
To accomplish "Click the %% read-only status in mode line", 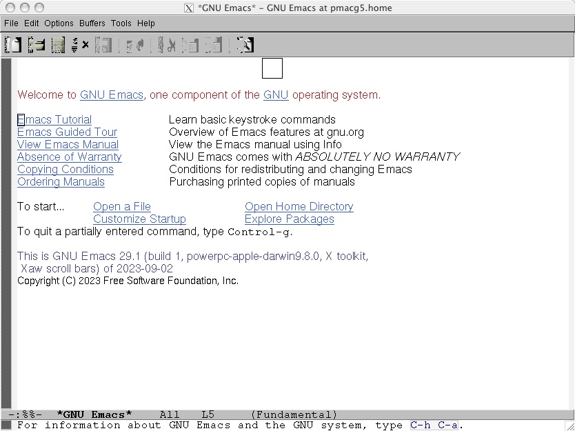I will (x=28, y=415).
